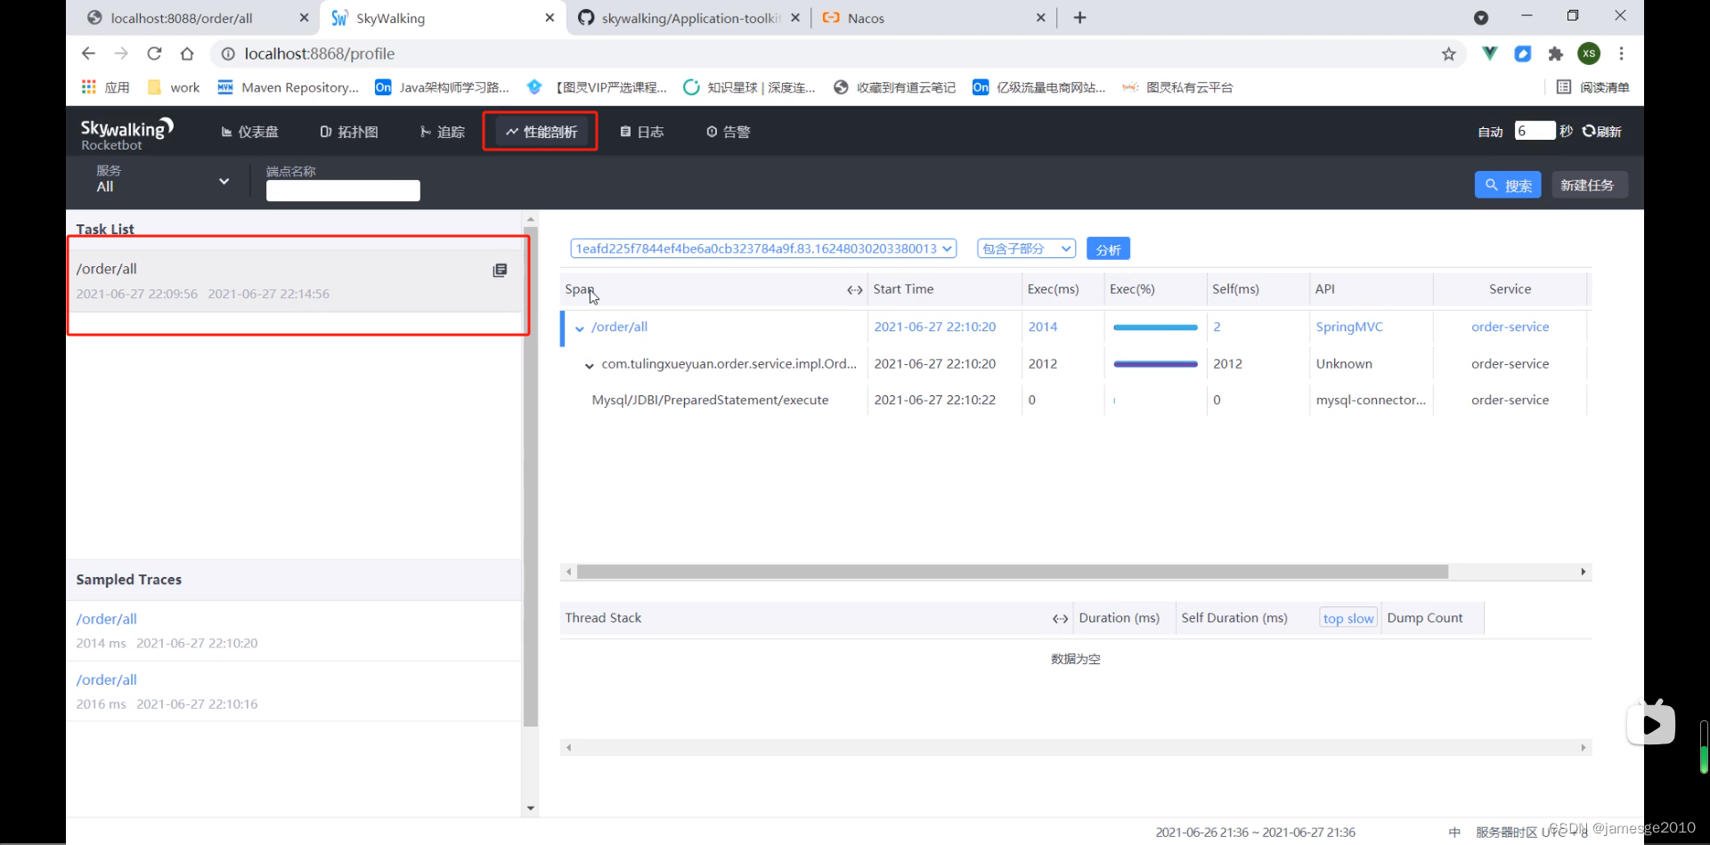This screenshot has width=1710, height=845.
Task: Click the Span column resize arrows icon
Action: pos(854,289)
